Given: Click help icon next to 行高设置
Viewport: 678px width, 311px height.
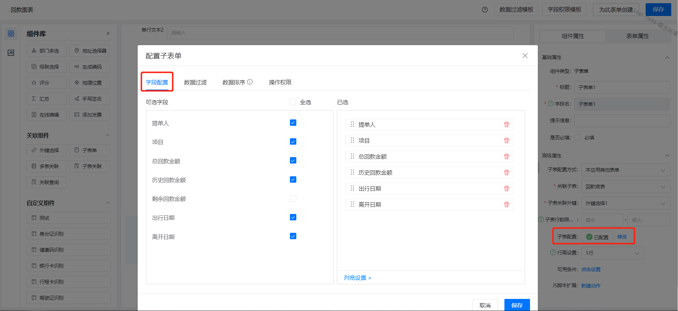Looking at the screenshot, I should point(553,253).
